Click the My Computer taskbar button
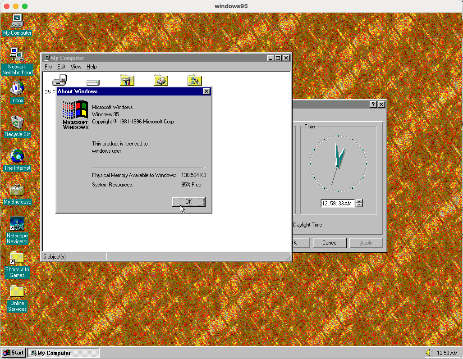The width and height of the screenshot is (463, 359). [64, 353]
